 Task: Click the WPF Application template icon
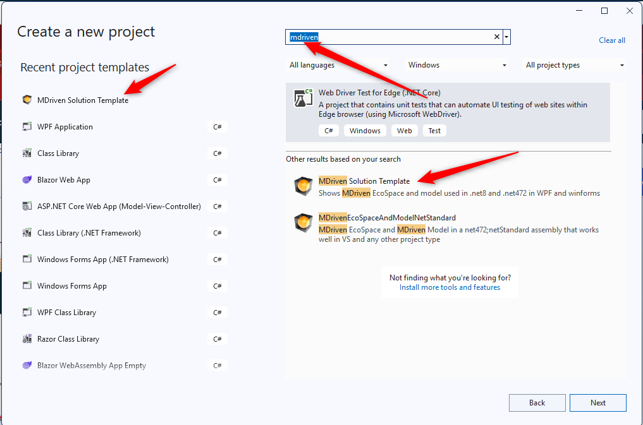click(x=27, y=126)
